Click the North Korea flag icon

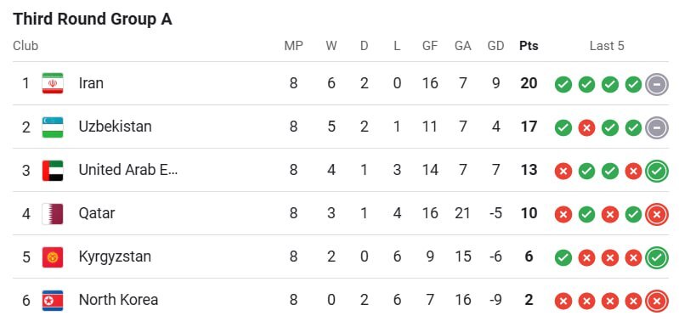(x=53, y=301)
